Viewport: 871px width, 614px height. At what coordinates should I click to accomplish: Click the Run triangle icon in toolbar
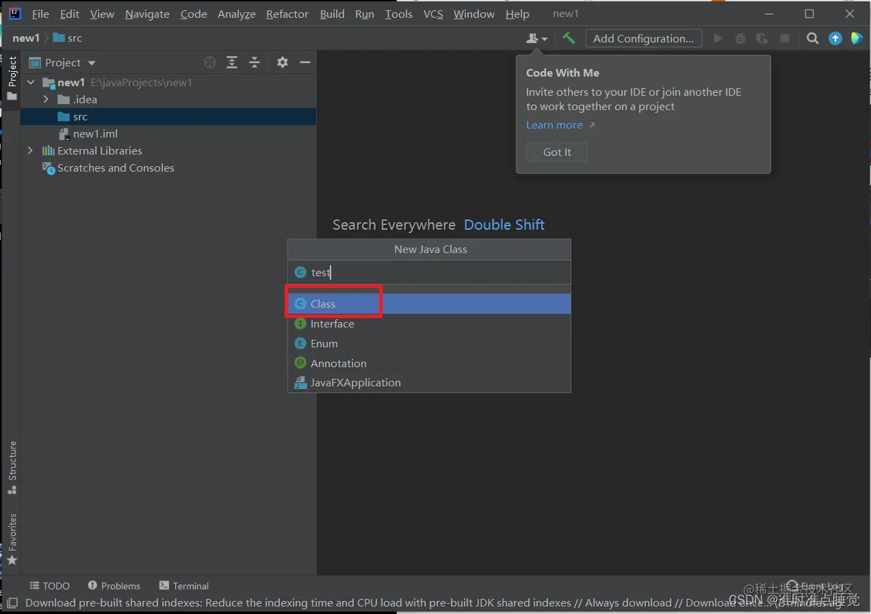718,38
